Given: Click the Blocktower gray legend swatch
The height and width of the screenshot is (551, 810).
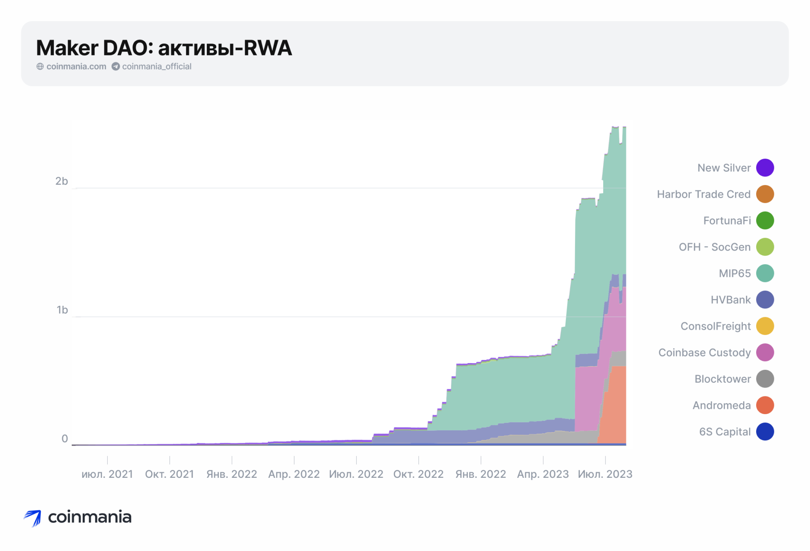Looking at the screenshot, I should [765, 379].
